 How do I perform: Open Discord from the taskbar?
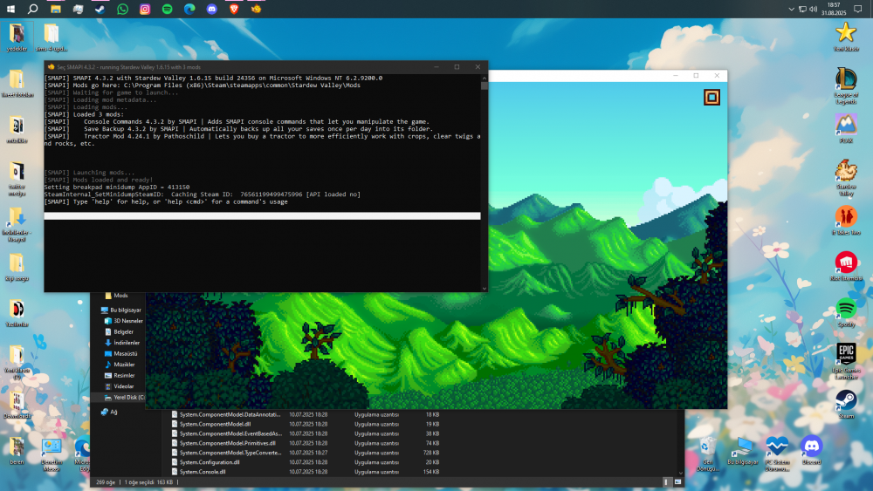tap(211, 9)
